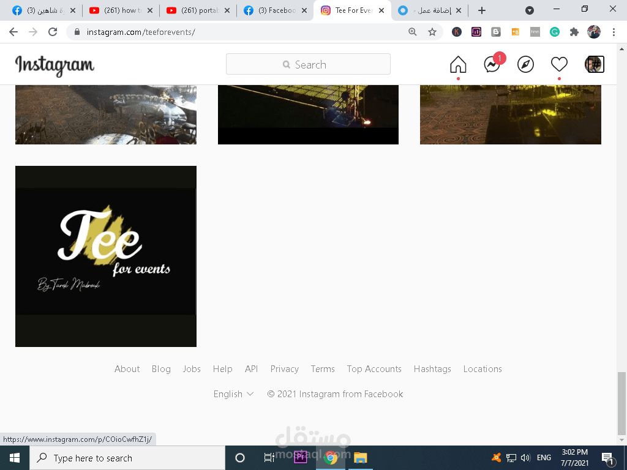Click the Chrome taskbar icon
This screenshot has height=470, width=627.
tap(330, 458)
